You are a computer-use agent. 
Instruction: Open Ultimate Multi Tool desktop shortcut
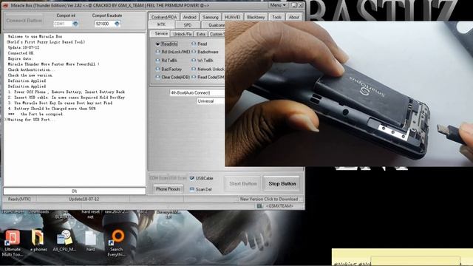point(13,243)
